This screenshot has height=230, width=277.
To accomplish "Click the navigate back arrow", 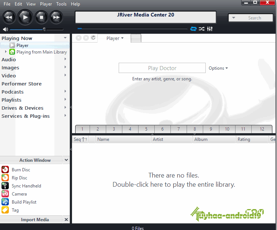I will point(79,38).
